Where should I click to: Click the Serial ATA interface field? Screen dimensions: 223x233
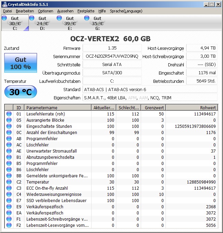[112, 65]
